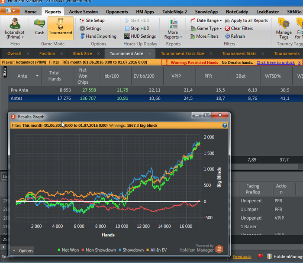This screenshot has width=303, height=263.
Task: Open the Active Session ribbon tab
Action: tap(83, 12)
